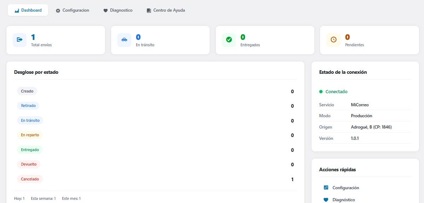Click the Pendientes clock icon
Viewport: 424px width, 203px height.
pos(333,40)
